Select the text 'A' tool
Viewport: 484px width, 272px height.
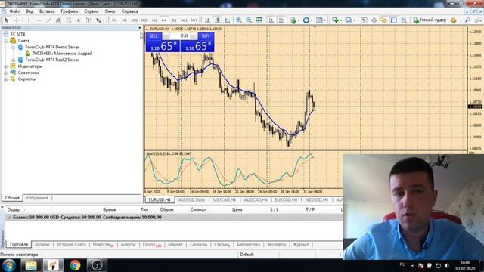tap(79, 20)
